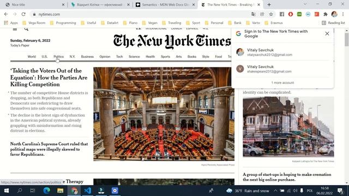Click the Translate page icon in address bar
This screenshot has width=349, height=196.
(253, 14)
